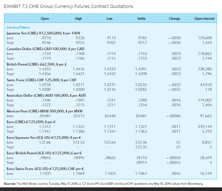Click Euro/British Pound Sept settle value .78915
The width and height of the screenshot is (222, 191).
[141, 162]
